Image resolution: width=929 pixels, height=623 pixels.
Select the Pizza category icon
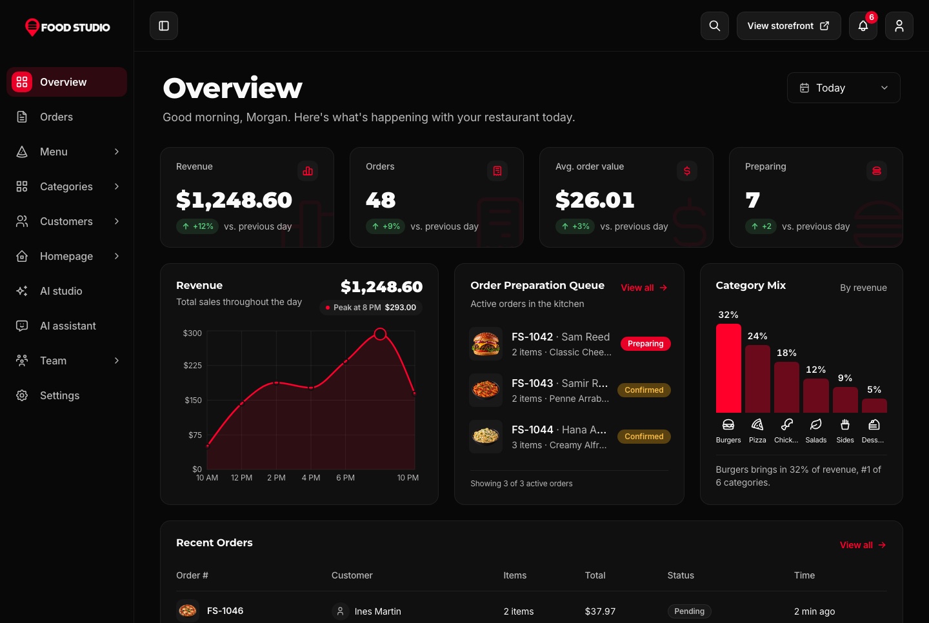(x=757, y=424)
